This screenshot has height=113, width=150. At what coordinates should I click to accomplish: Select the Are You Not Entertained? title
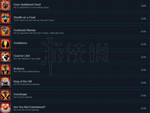(30, 107)
